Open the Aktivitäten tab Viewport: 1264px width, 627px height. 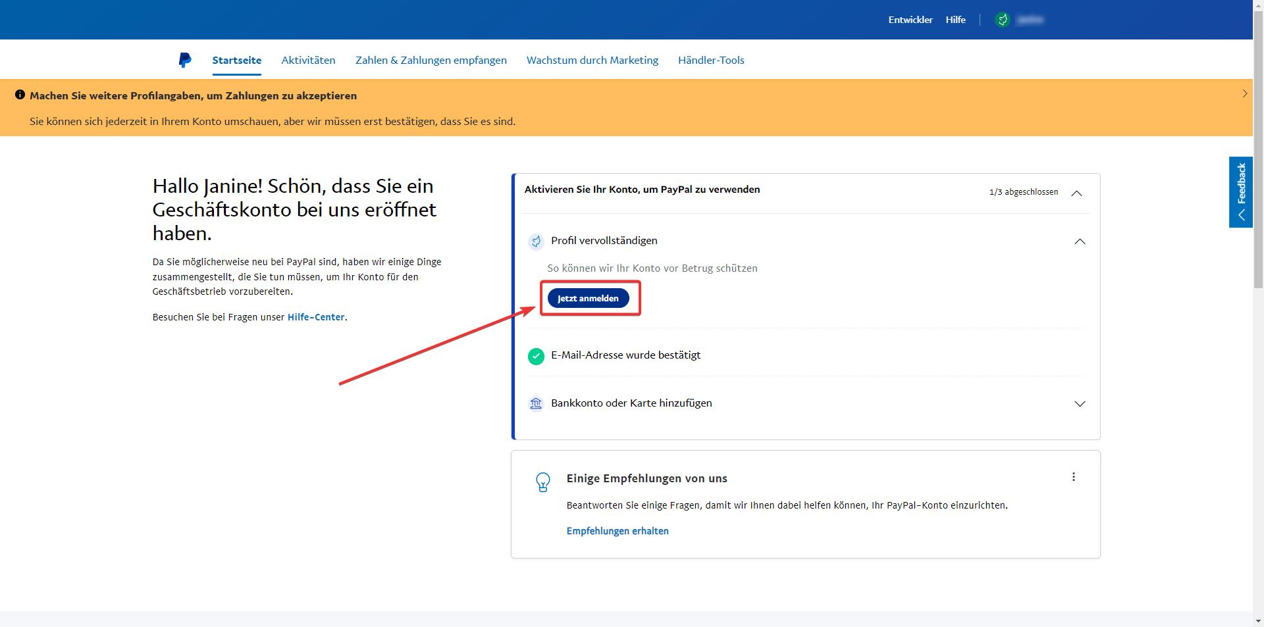[308, 60]
